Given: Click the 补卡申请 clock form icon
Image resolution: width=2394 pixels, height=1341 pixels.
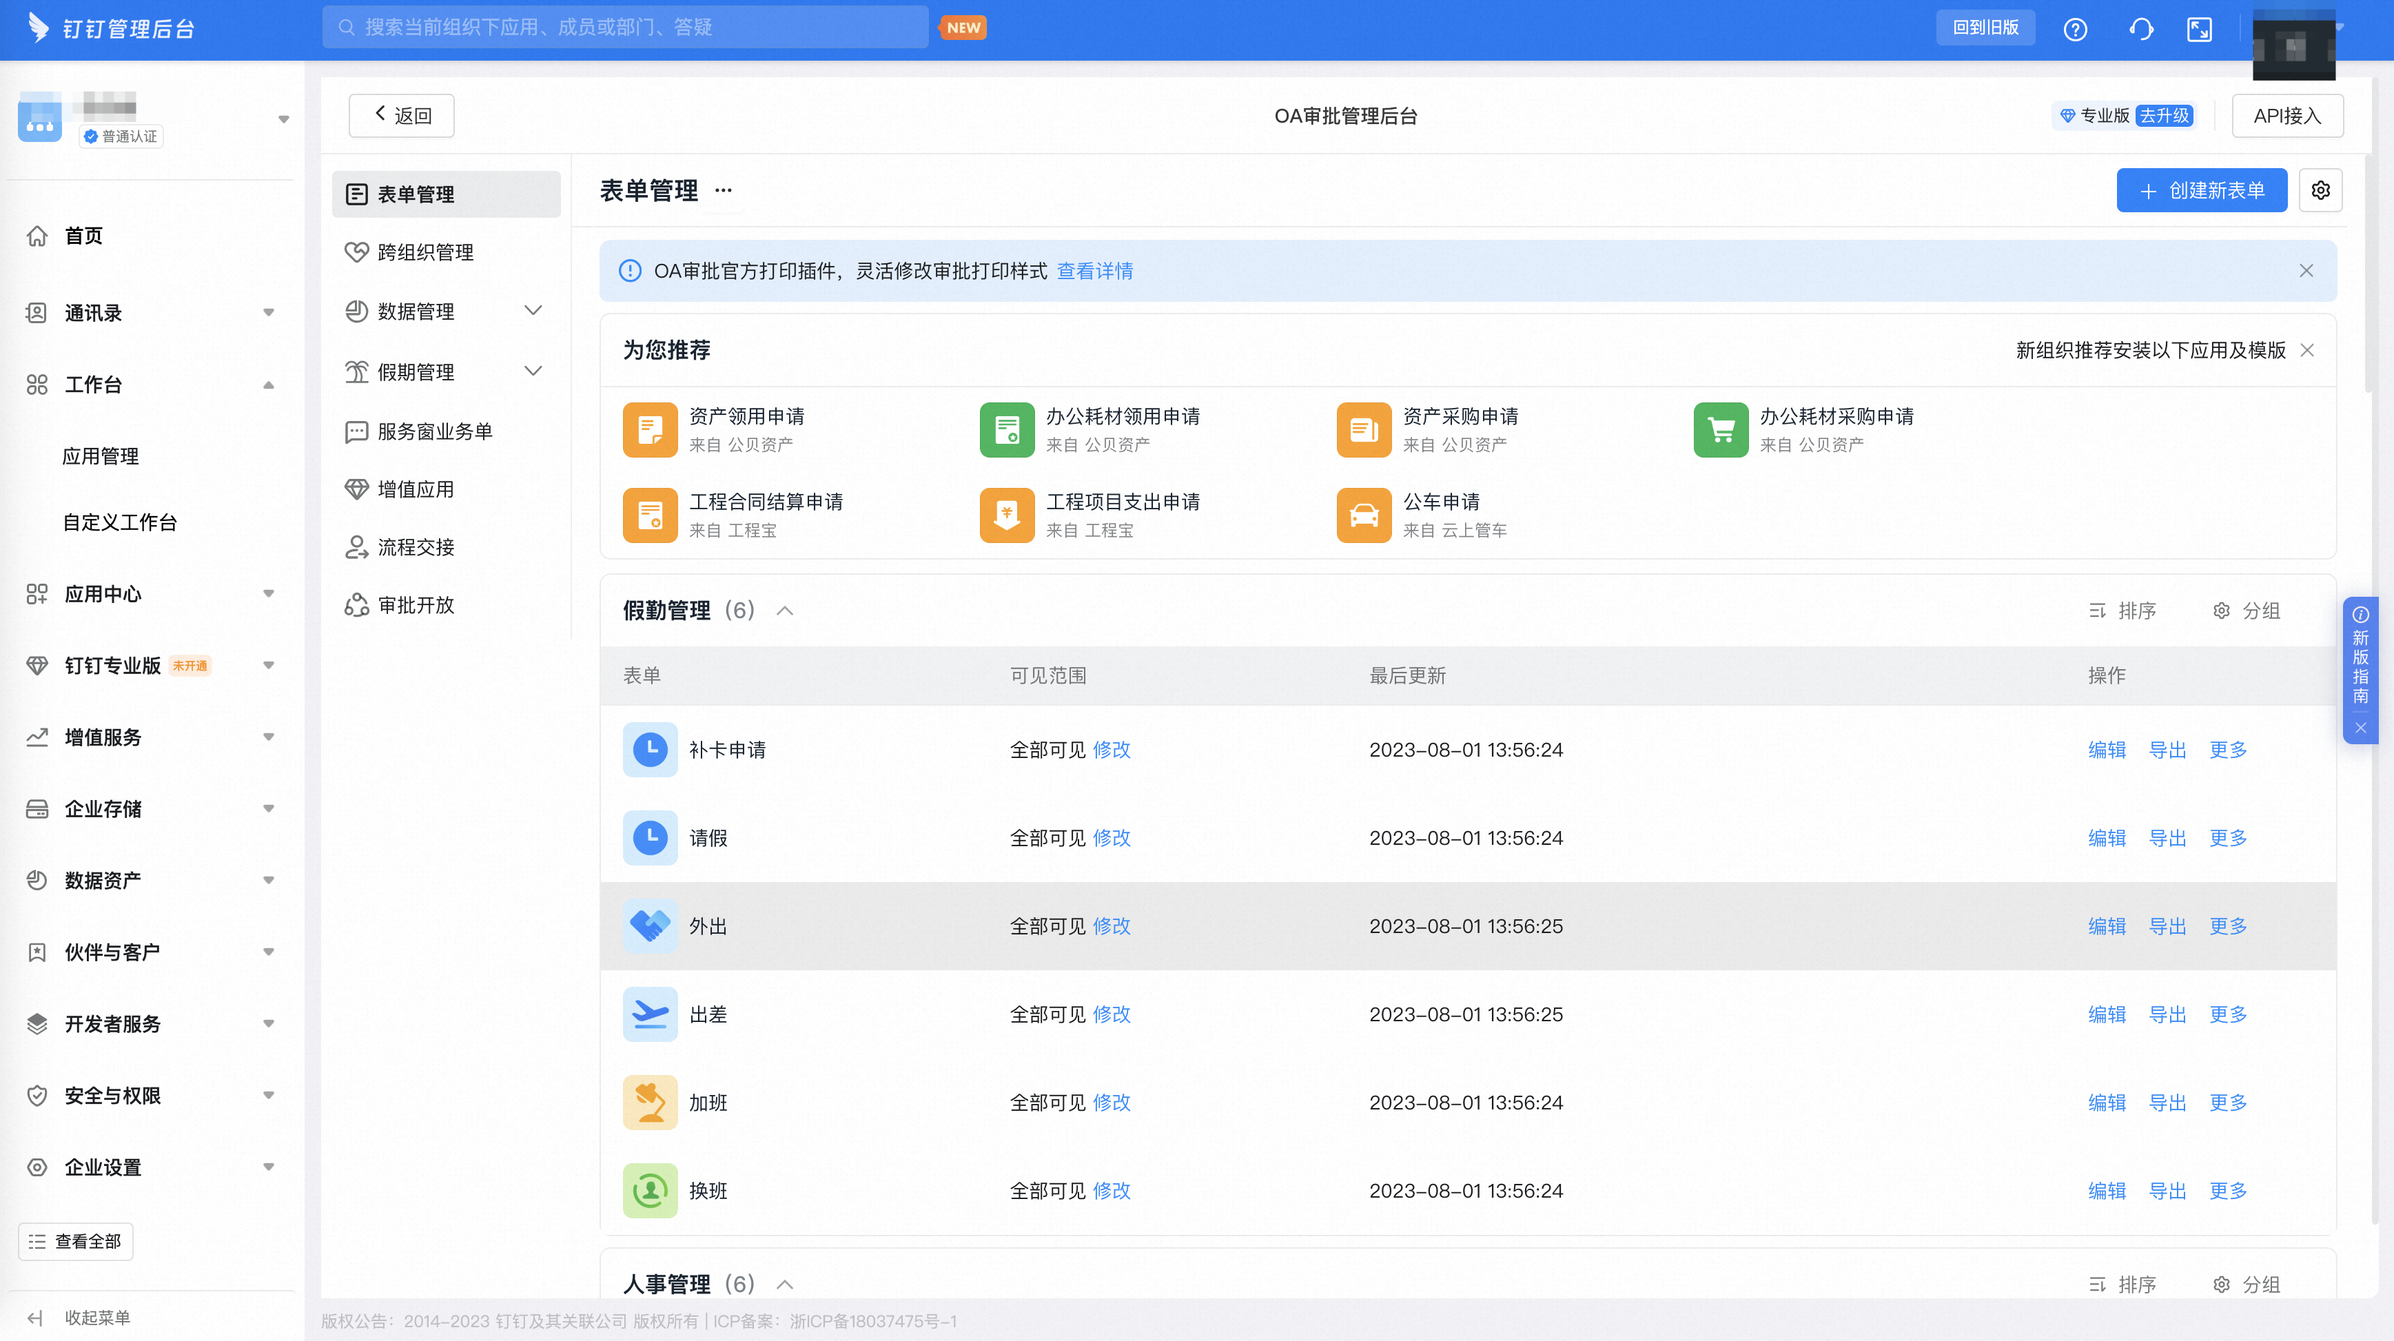Looking at the screenshot, I should click(650, 749).
